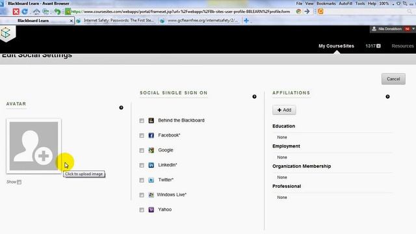
Task: Click the Yahoo label text
Action: point(164,209)
